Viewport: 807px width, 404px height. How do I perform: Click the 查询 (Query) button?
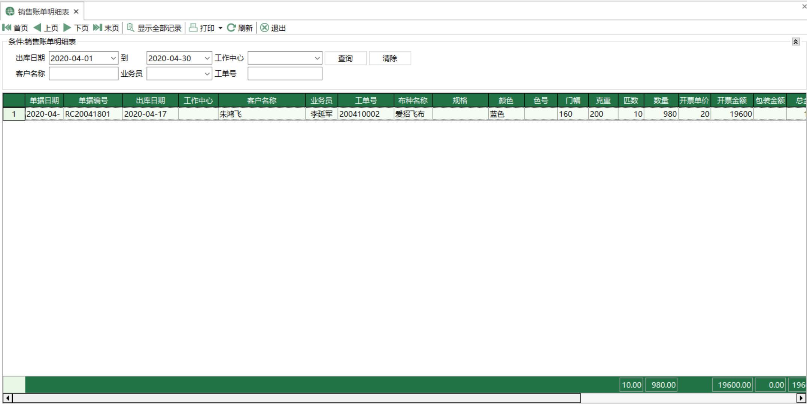point(344,58)
